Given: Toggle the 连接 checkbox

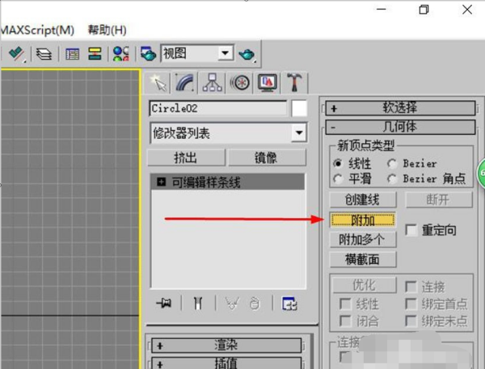Looking at the screenshot, I should (411, 287).
